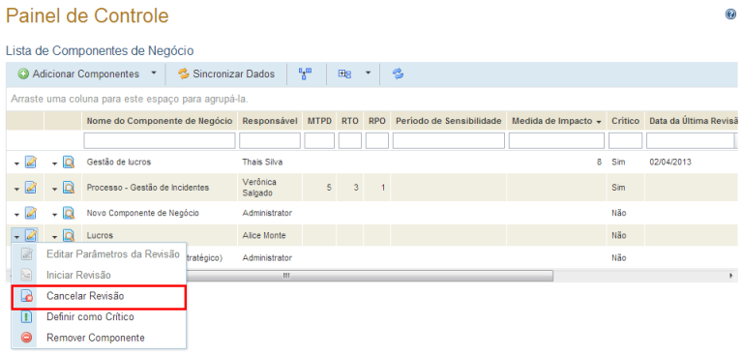Select the Lucros name cell
This screenshot has width=743, height=355.
tap(161, 236)
